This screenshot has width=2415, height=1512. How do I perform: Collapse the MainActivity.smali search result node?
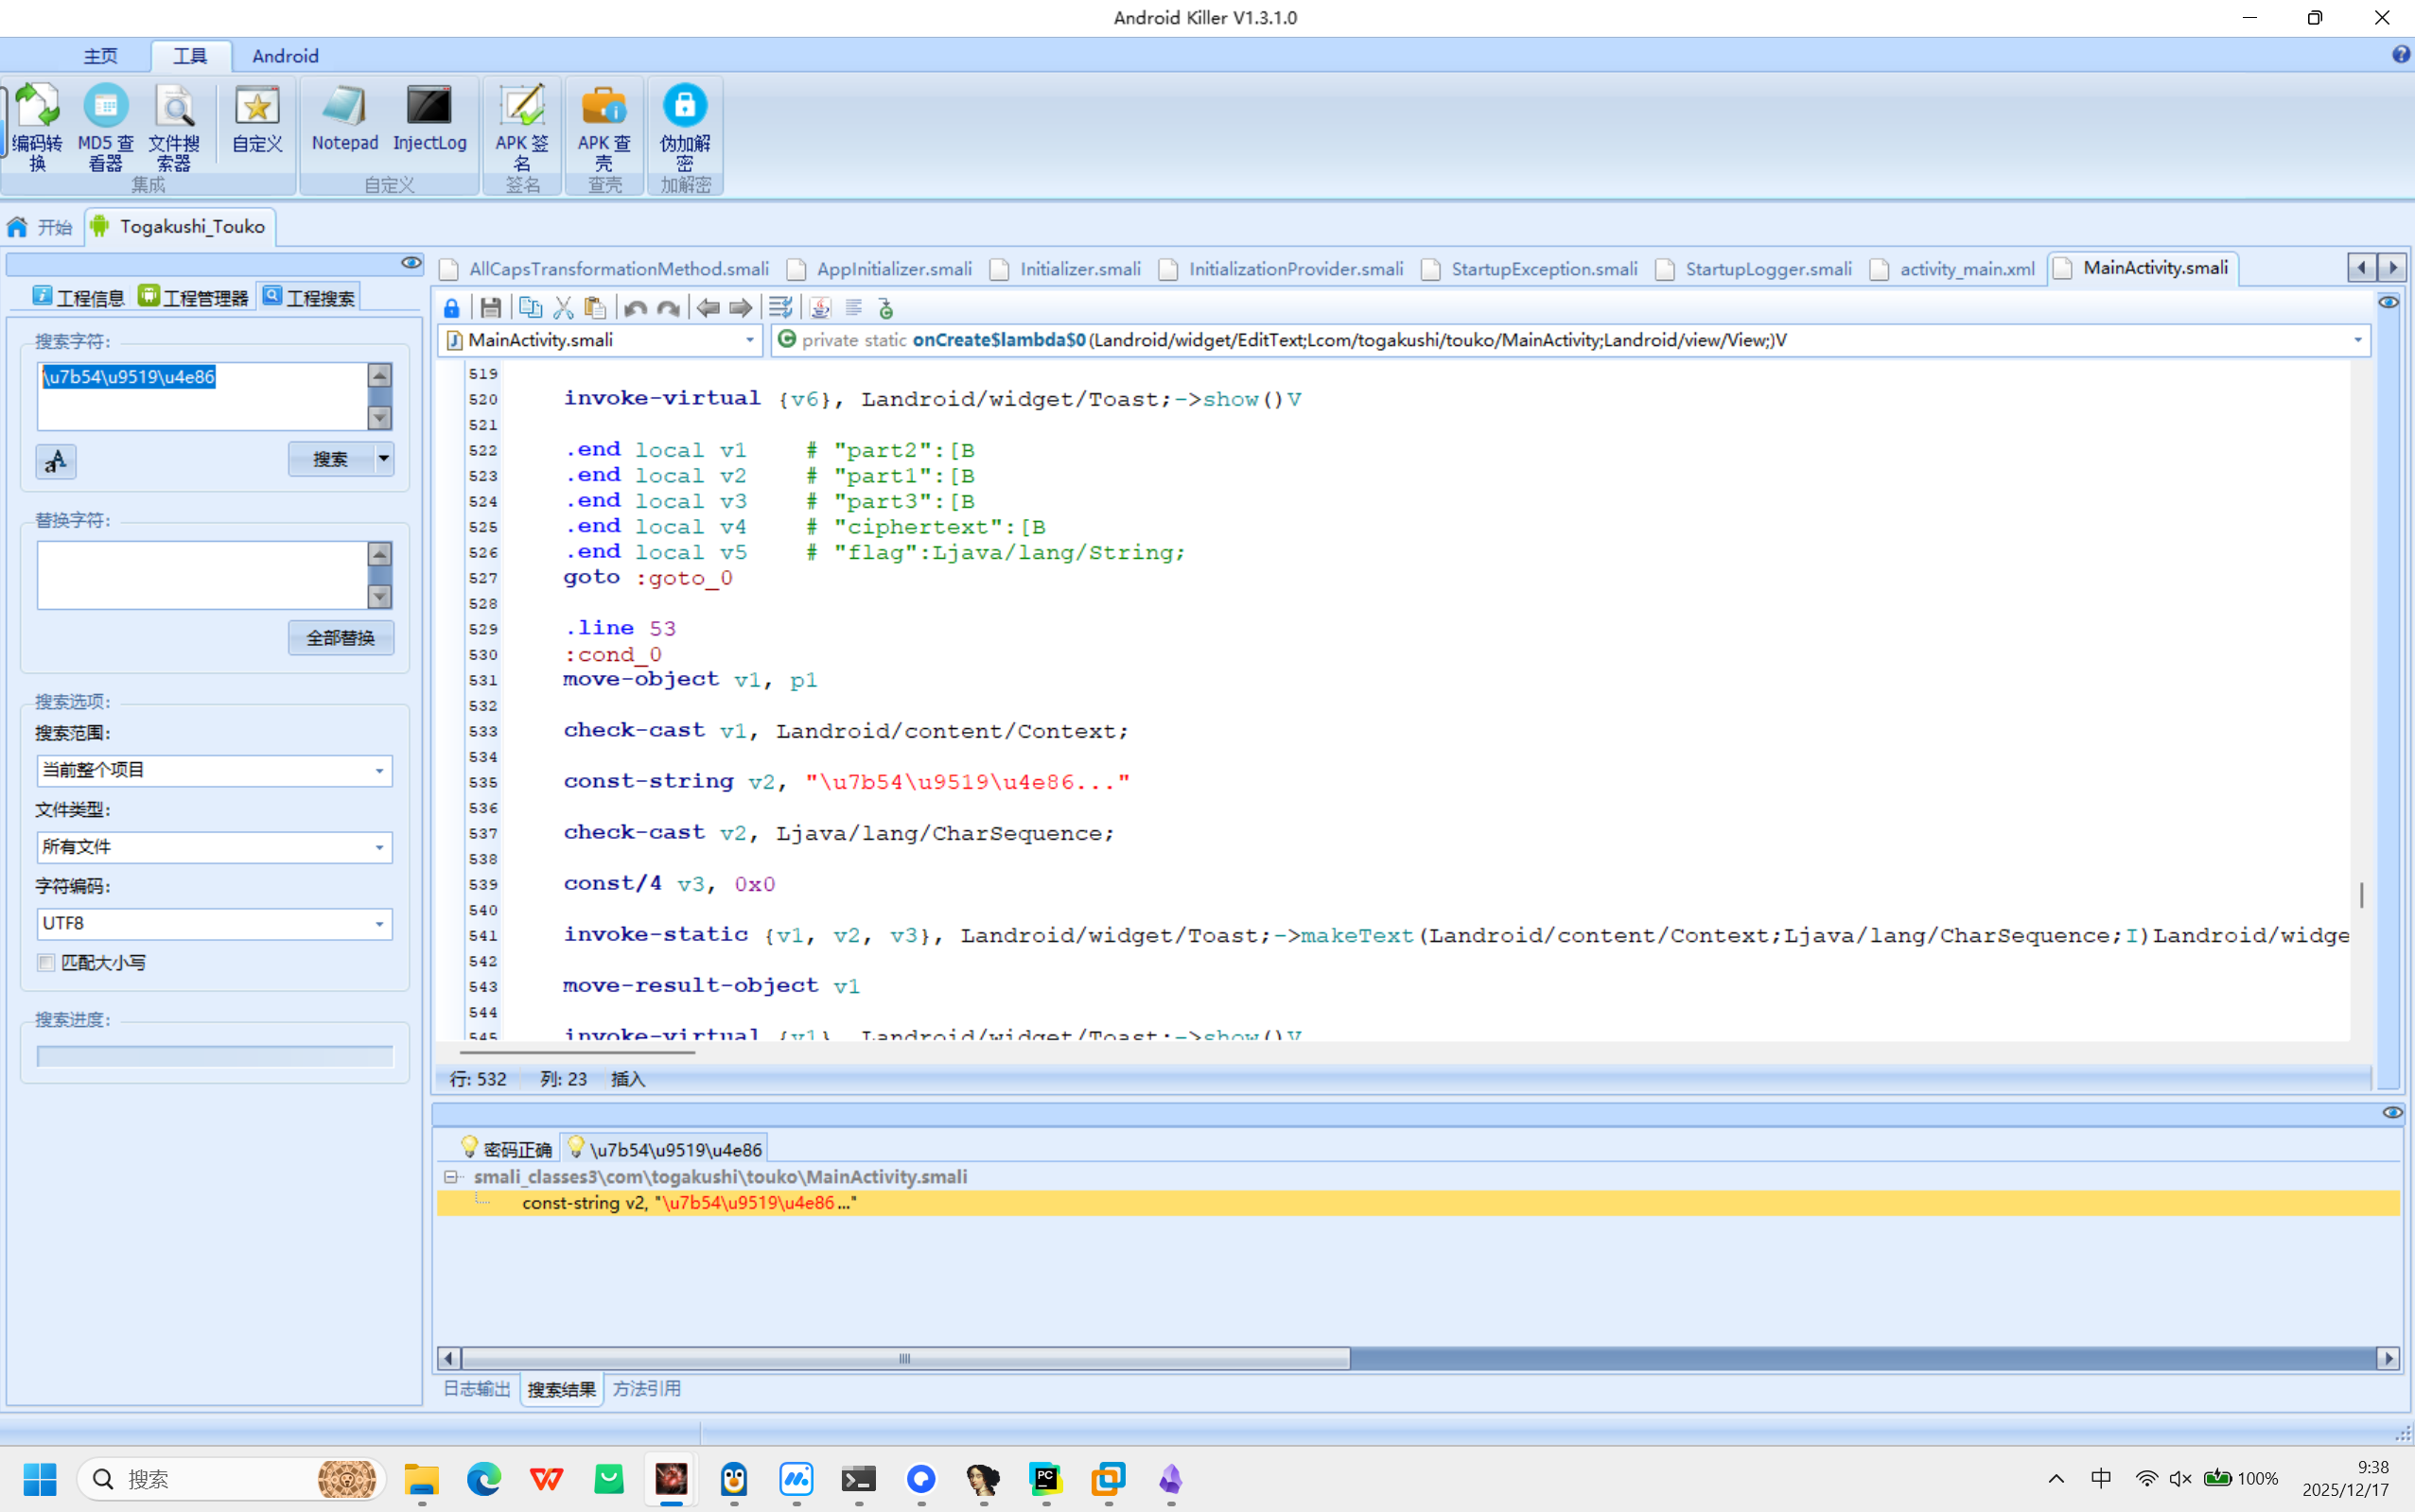pos(451,1177)
